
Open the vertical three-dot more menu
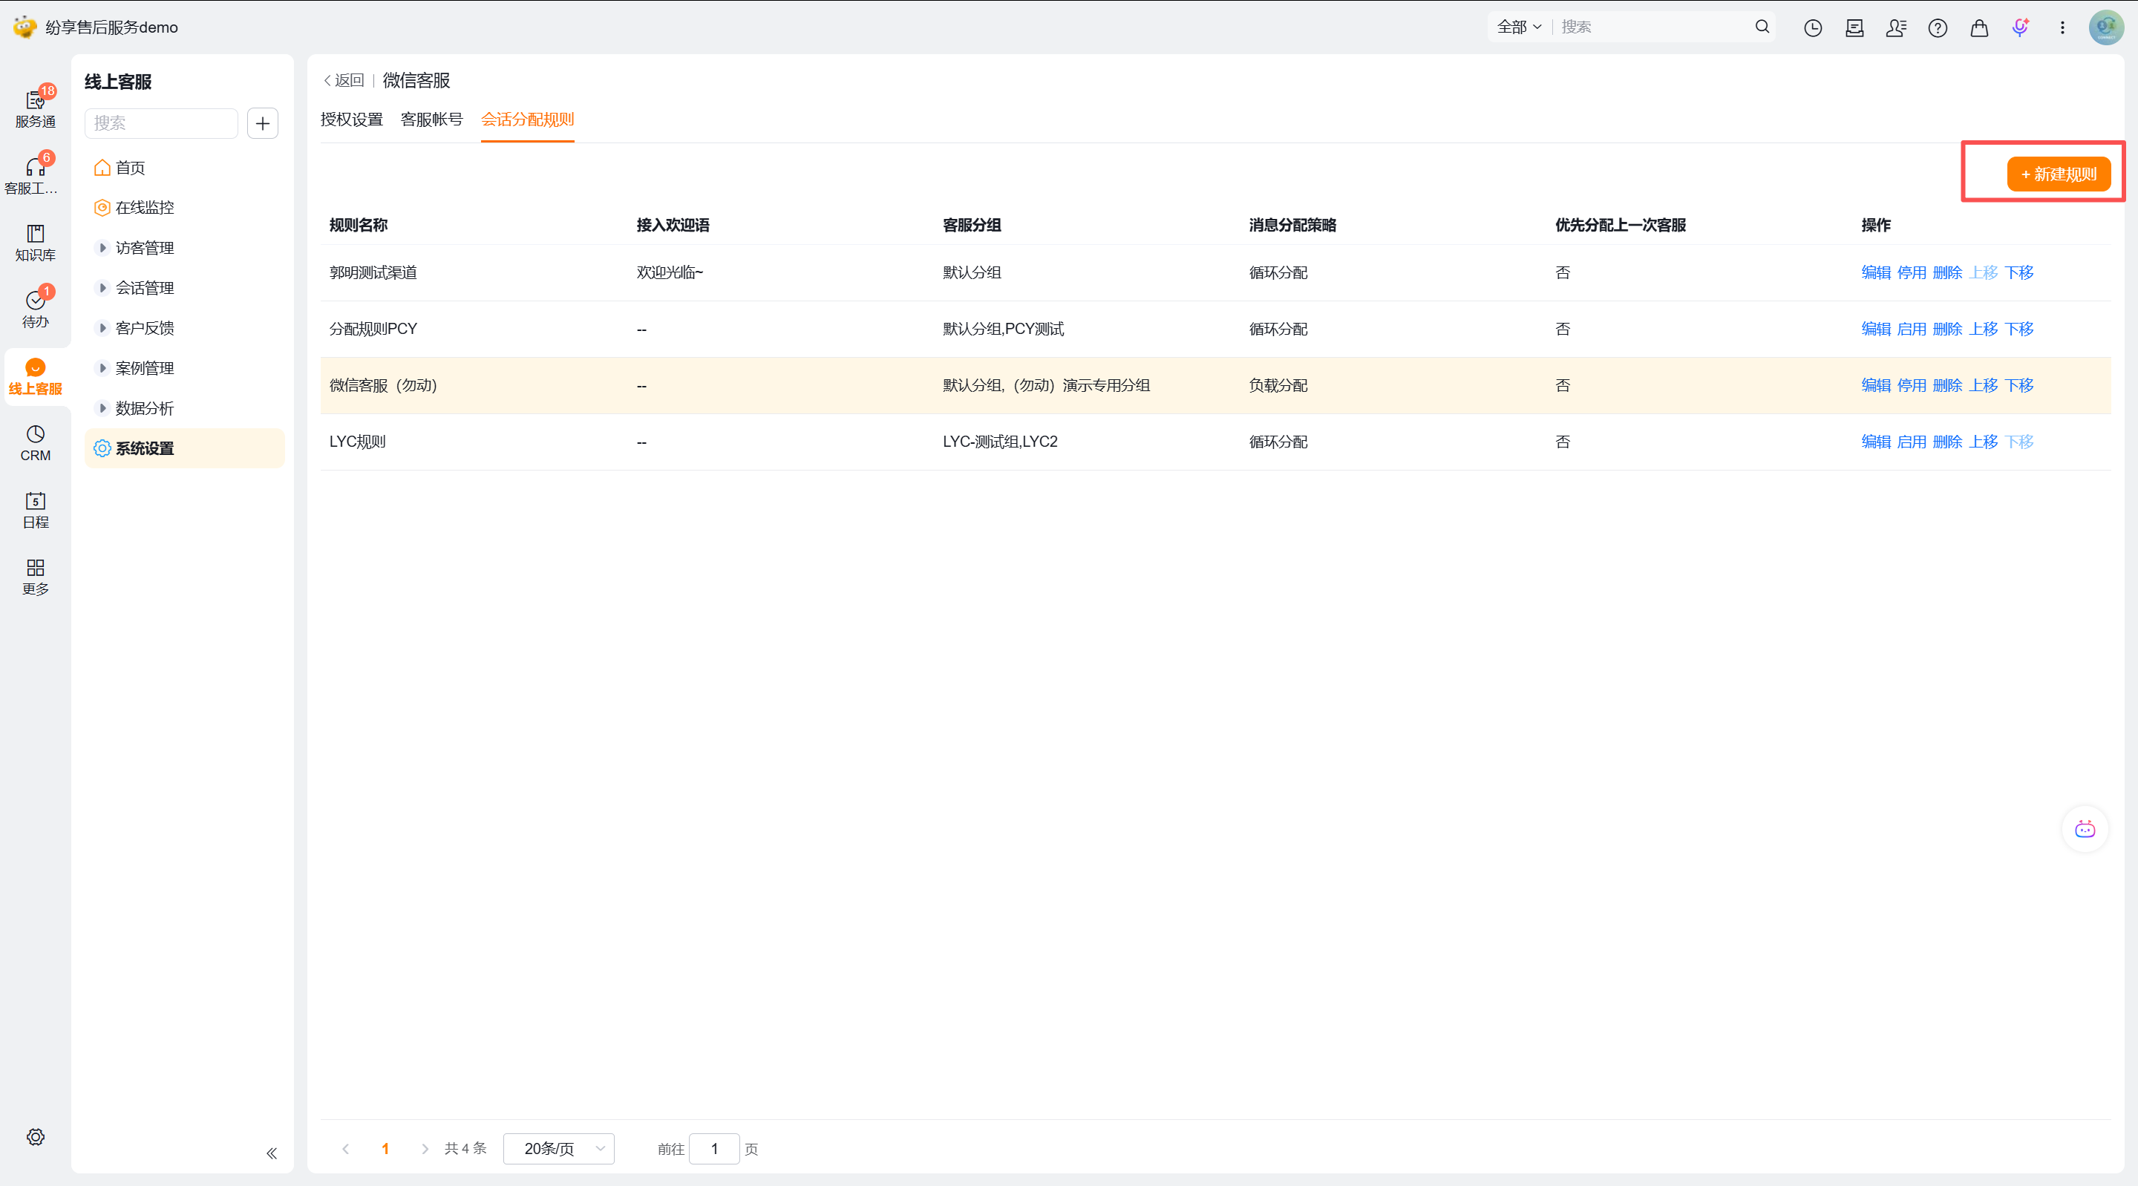click(x=2062, y=27)
